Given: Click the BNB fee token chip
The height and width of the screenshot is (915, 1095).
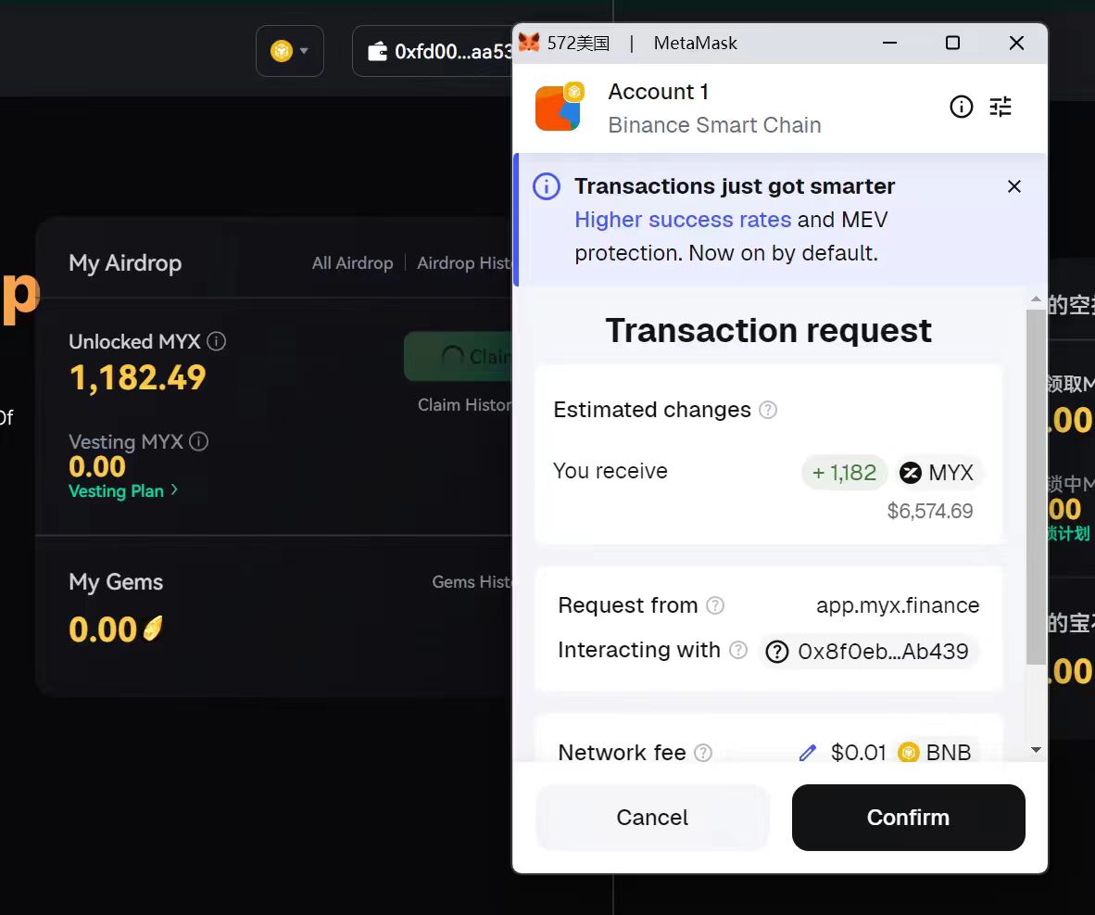Looking at the screenshot, I should coord(936,752).
